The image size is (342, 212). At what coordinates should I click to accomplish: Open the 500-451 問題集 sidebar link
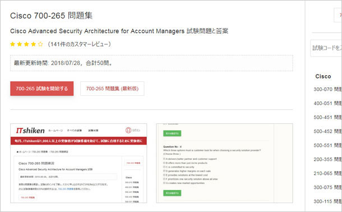pos(327,117)
